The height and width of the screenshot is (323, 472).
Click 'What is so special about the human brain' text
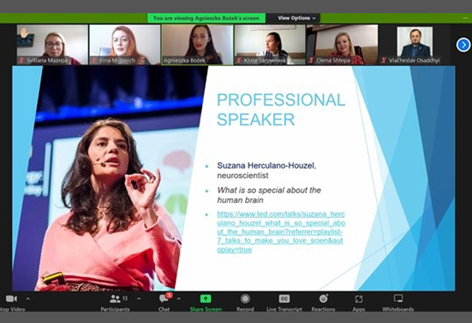[x=269, y=195]
